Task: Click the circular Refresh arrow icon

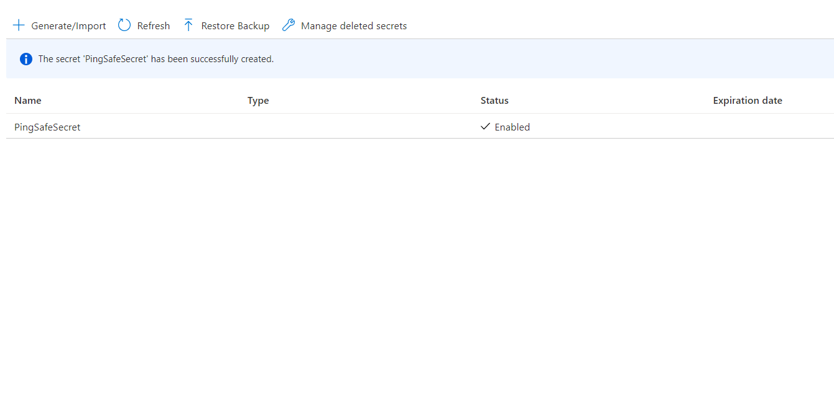Action: 124,25
